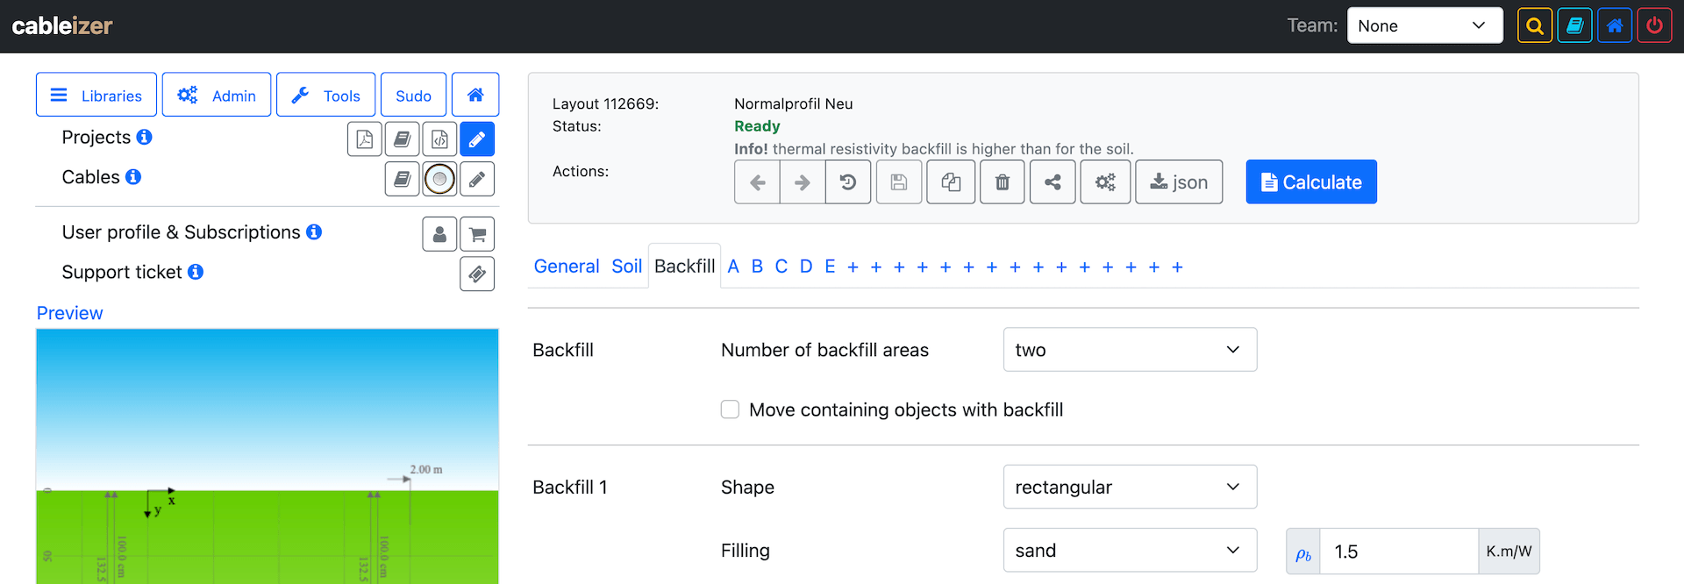Open the Team selection dropdown
The image size is (1684, 584).
(1424, 25)
